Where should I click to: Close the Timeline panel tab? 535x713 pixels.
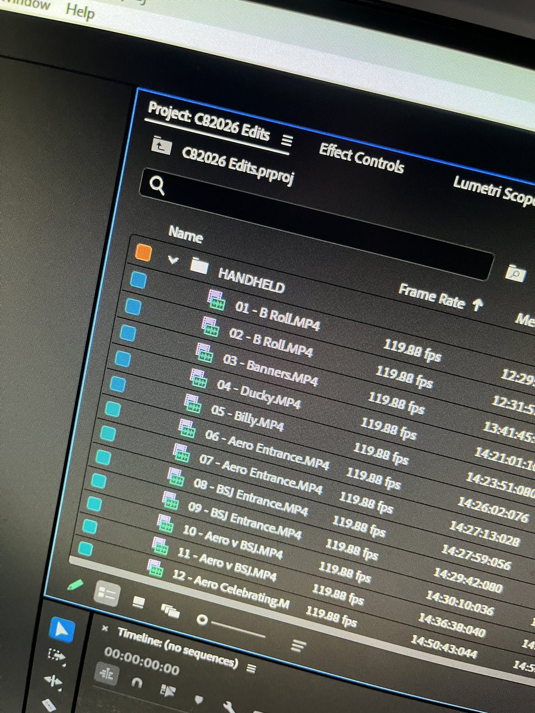pyautogui.click(x=105, y=629)
